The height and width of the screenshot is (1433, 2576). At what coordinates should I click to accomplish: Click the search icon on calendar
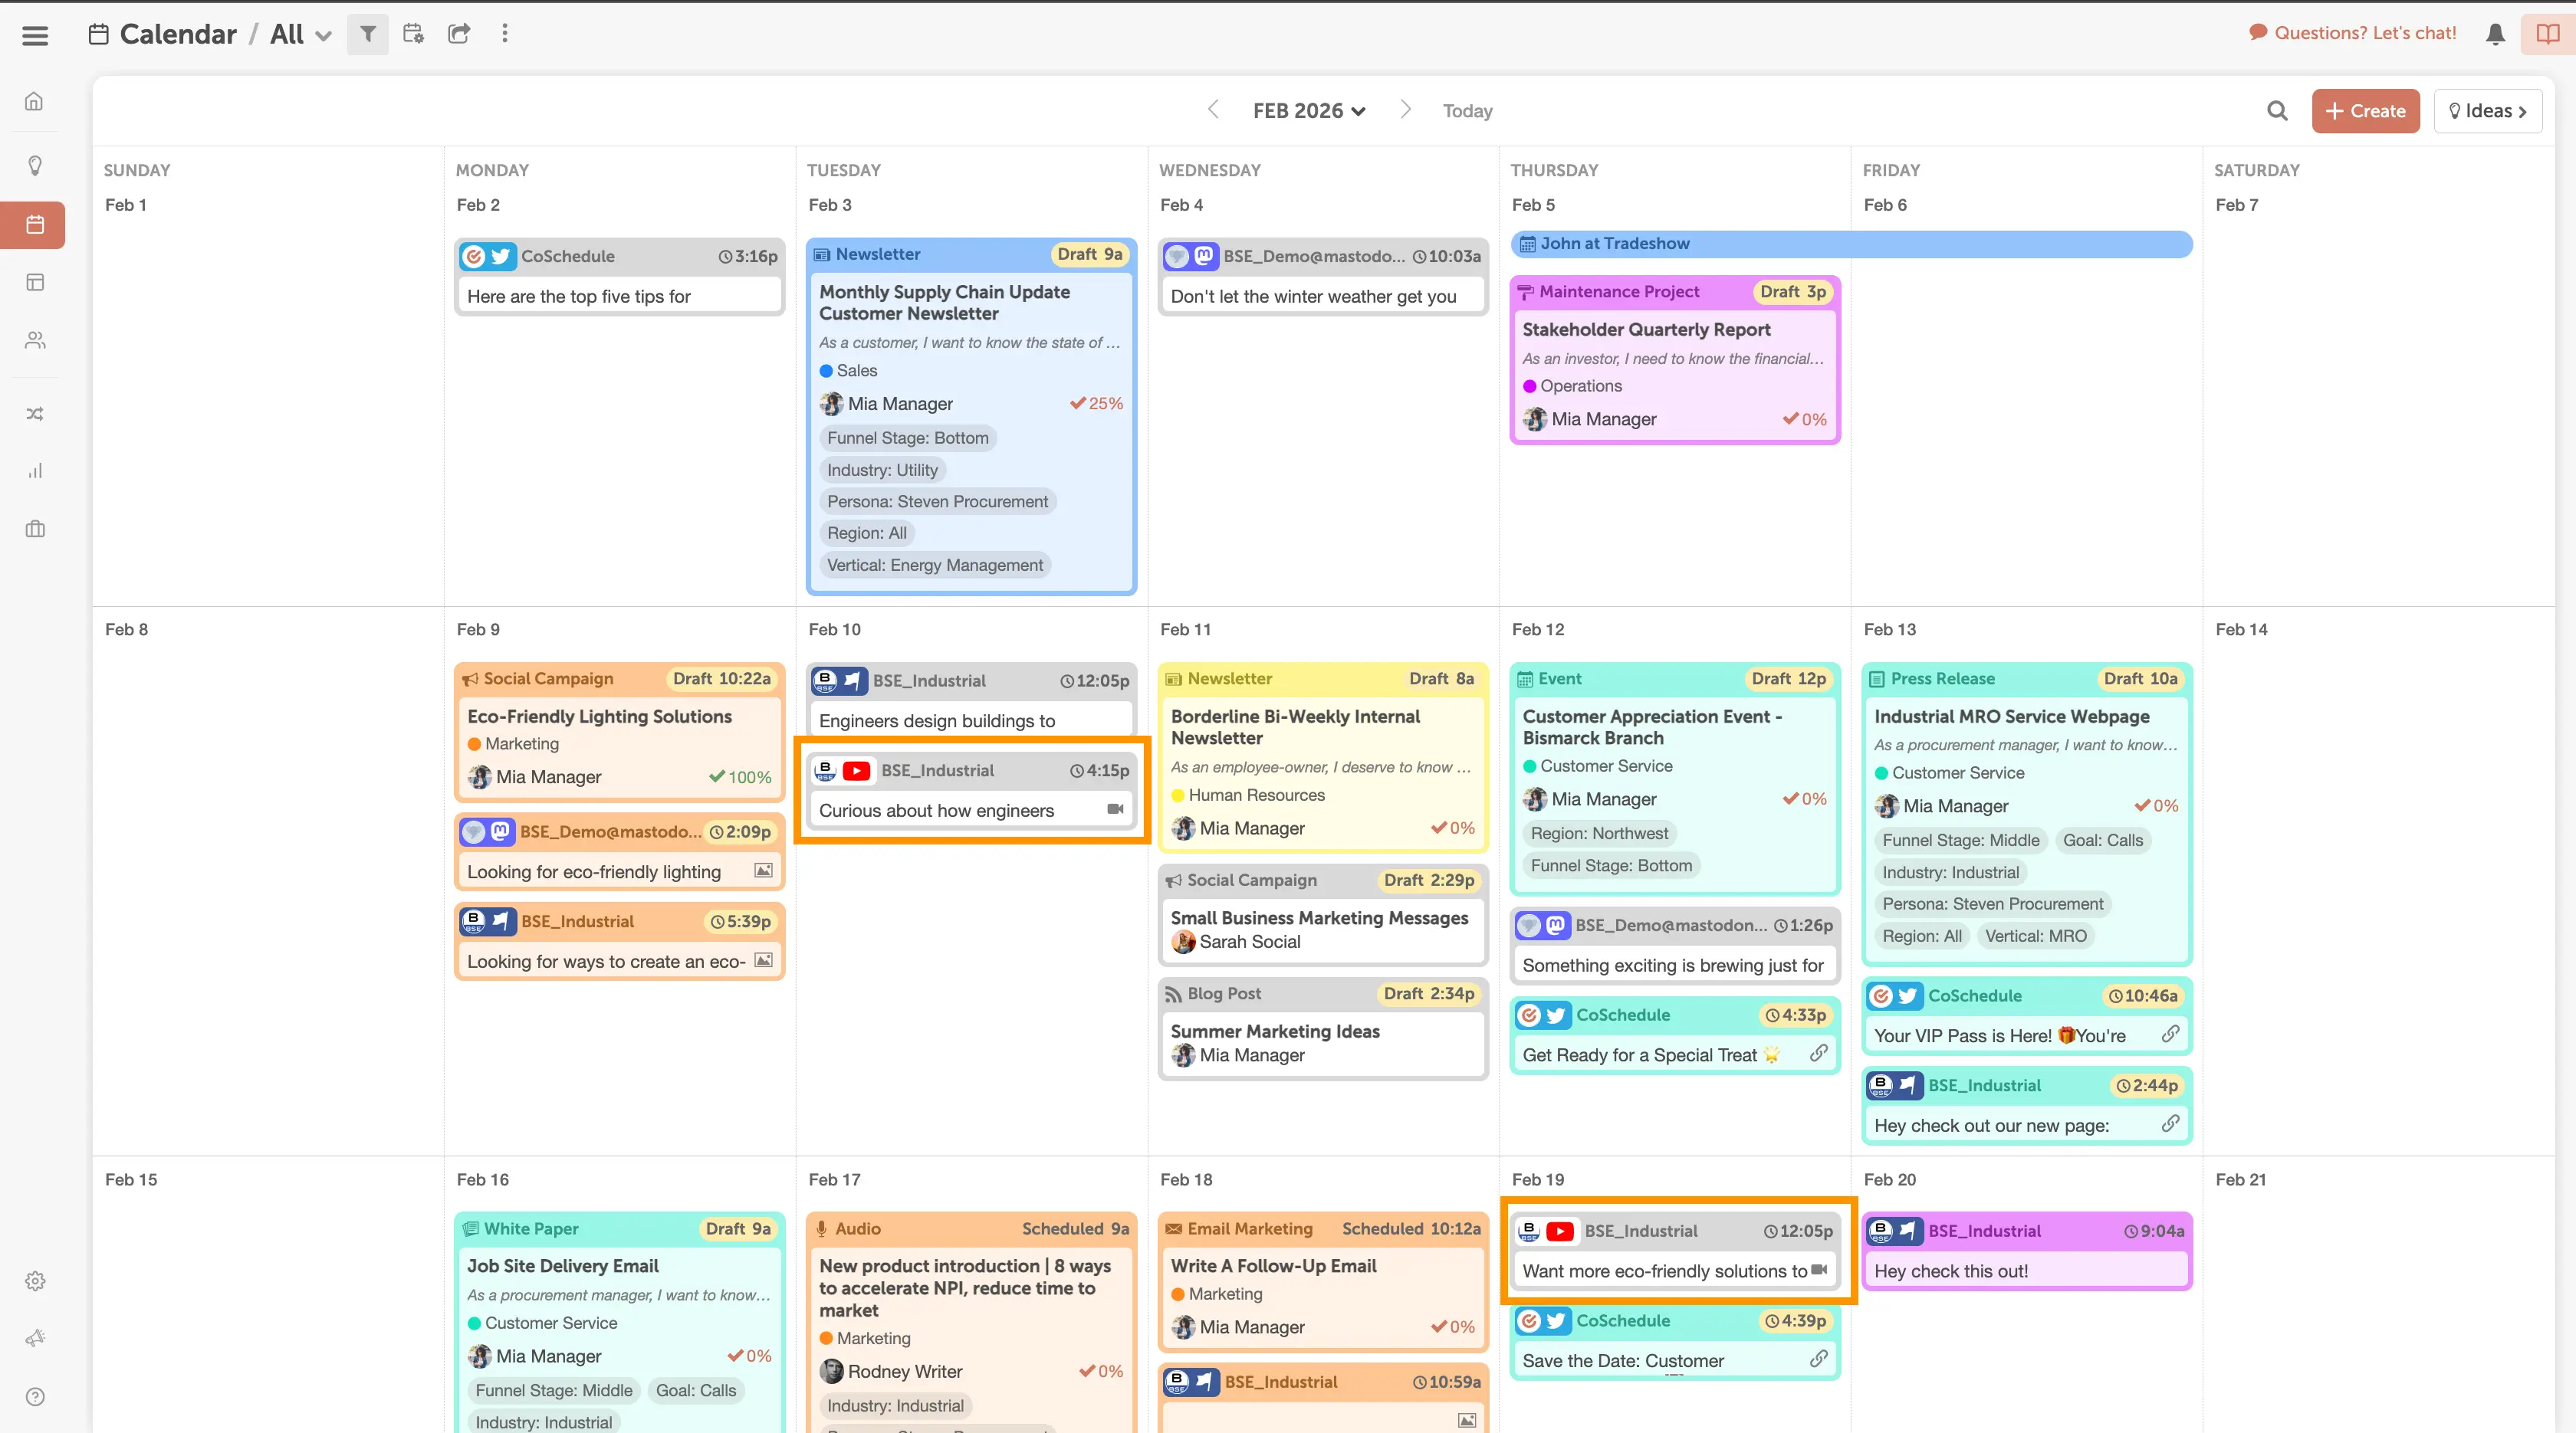tap(2275, 111)
